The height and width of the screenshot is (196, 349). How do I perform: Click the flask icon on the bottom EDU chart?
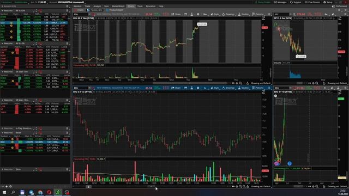pos(191,88)
